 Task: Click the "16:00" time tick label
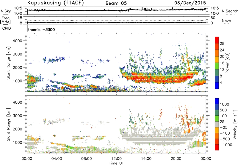146,159
